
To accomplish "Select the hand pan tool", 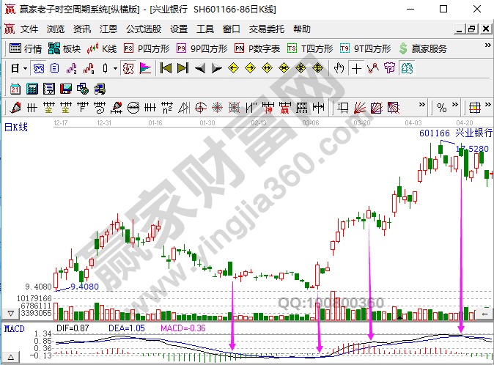I will point(339,68).
